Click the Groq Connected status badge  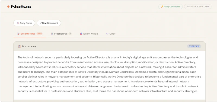click(x=171, y=7)
